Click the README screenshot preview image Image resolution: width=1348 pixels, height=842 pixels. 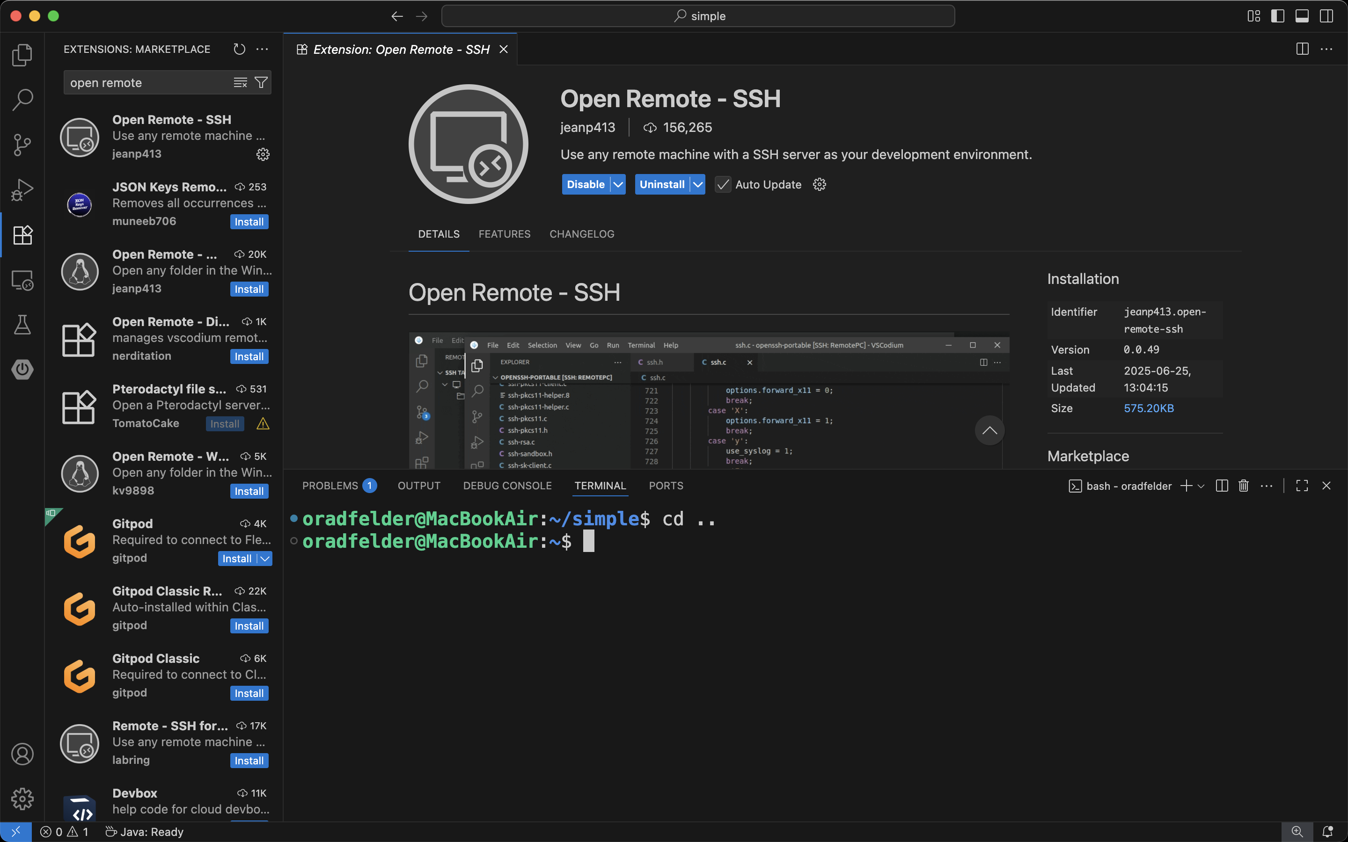pyautogui.click(x=709, y=400)
